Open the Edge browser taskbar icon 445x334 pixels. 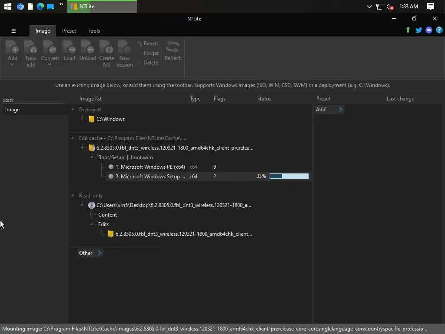pyautogui.click(x=40, y=6)
